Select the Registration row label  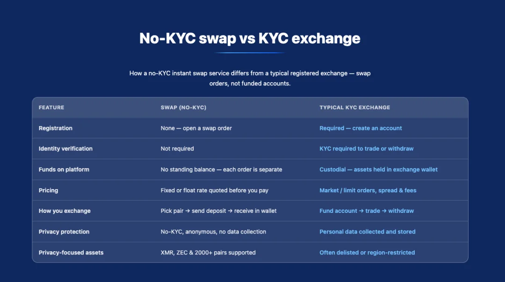pos(55,128)
